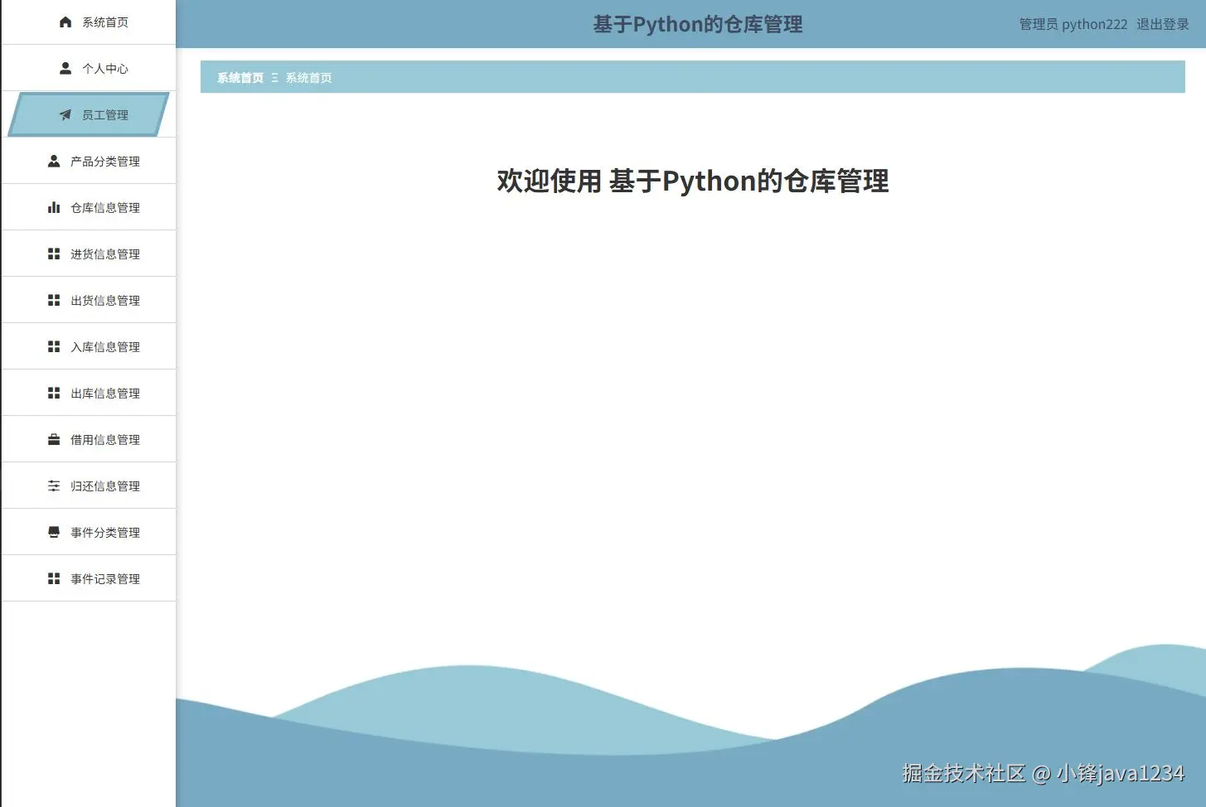Select the 归还信息管理 menu entry

[89, 486]
